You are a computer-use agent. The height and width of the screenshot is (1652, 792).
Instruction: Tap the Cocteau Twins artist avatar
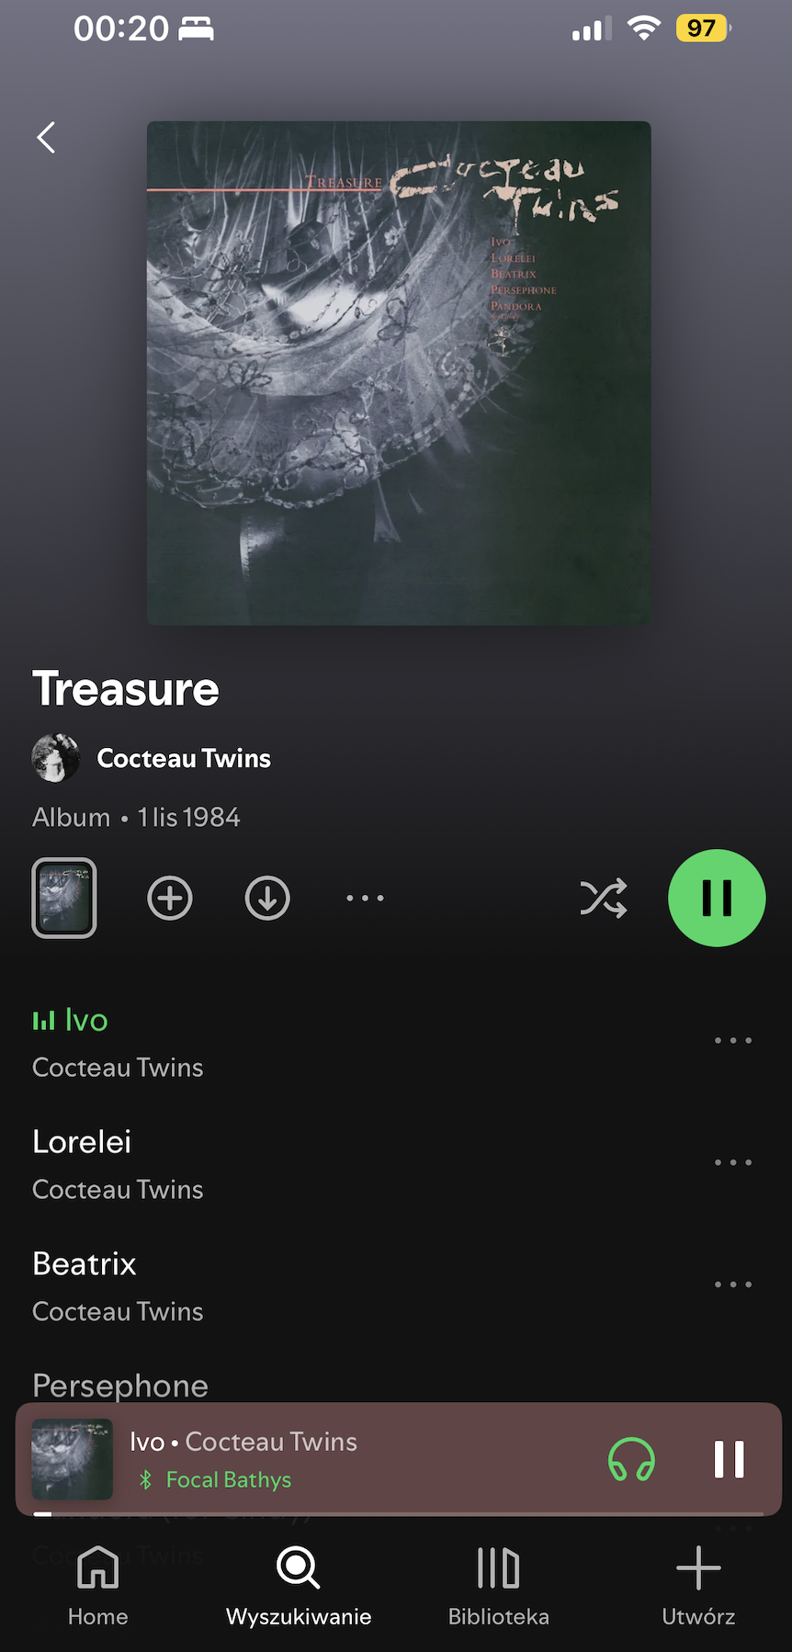(x=56, y=758)
